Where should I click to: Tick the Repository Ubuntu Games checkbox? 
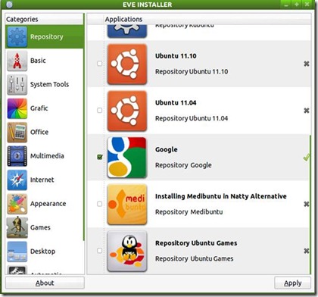click(x=100, y=251)
